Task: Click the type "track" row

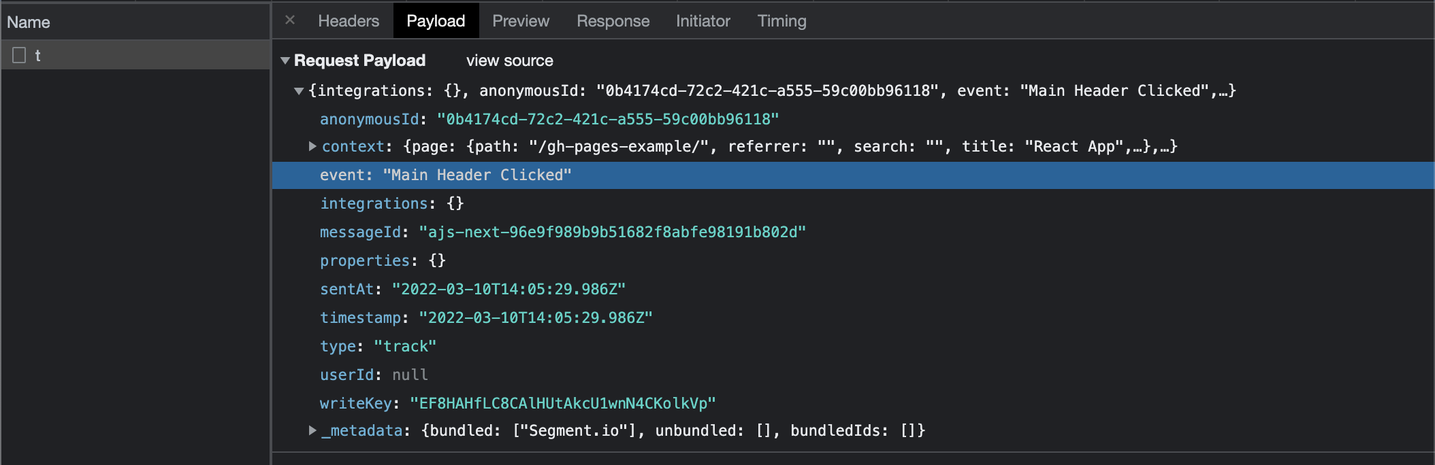Action: point(853,346)
